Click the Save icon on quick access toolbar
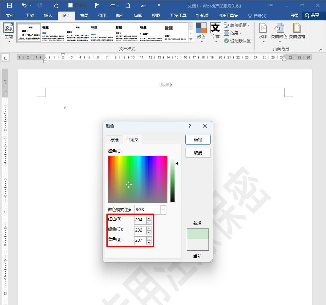Image resolution: width=326 pixels, height=305 pixels. click(x=9, y=5)
